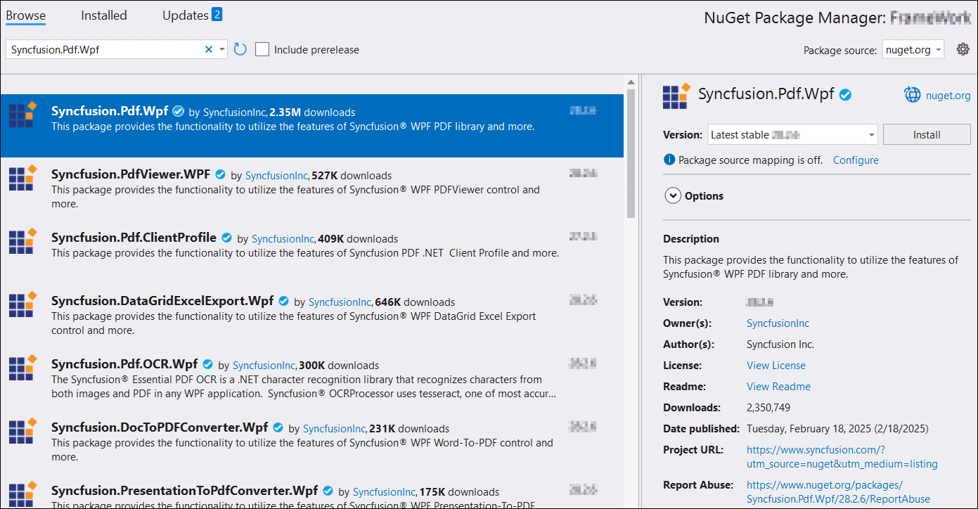Focus the package search input field
978x509 pixels.
[105, 49]
